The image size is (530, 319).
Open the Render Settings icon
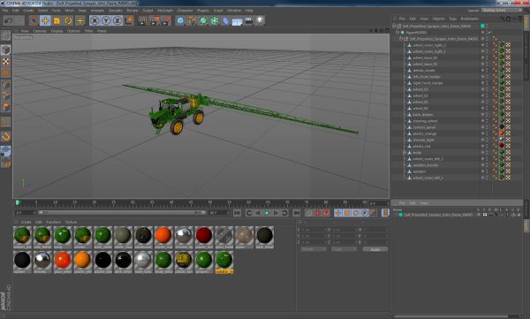point(166,21)
